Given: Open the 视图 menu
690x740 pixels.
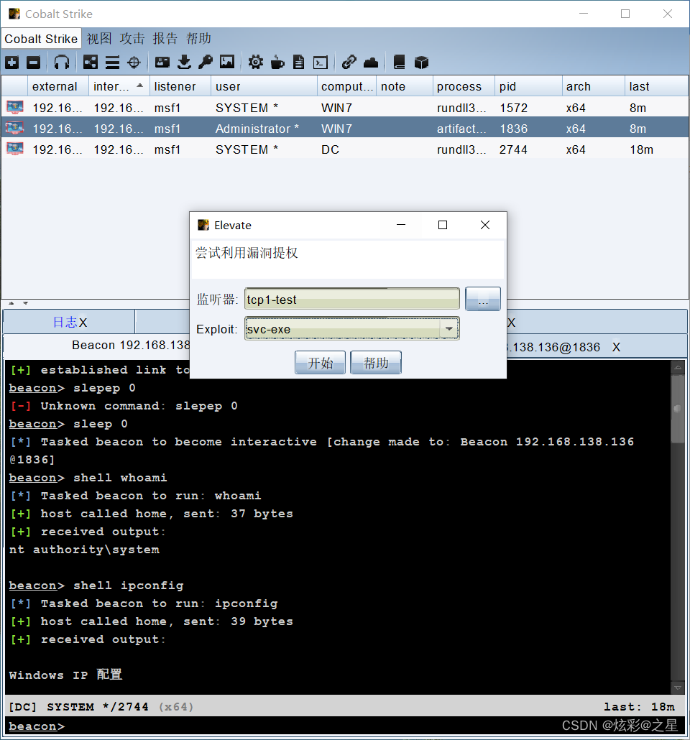Looking at the screenshot, I should 99,39.
